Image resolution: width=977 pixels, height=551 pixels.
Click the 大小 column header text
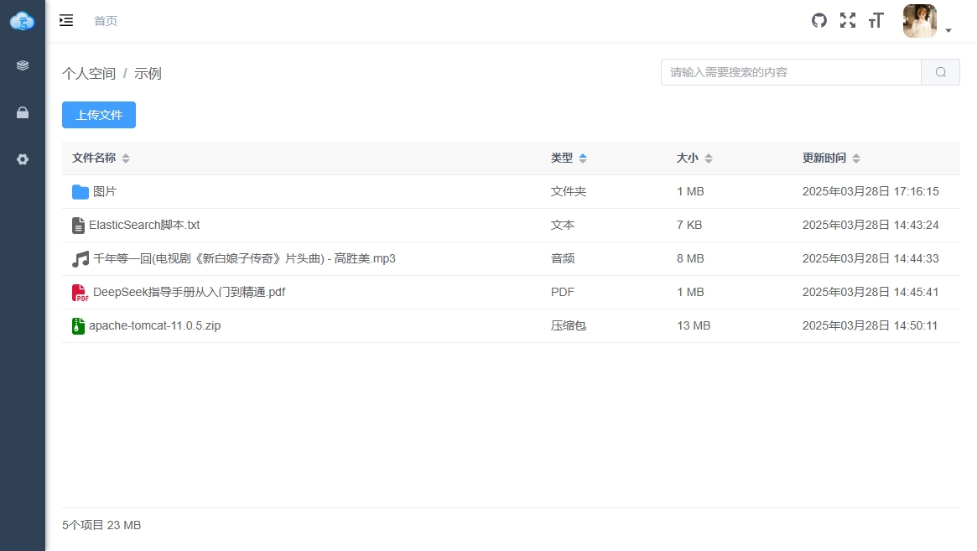(688, 159)
